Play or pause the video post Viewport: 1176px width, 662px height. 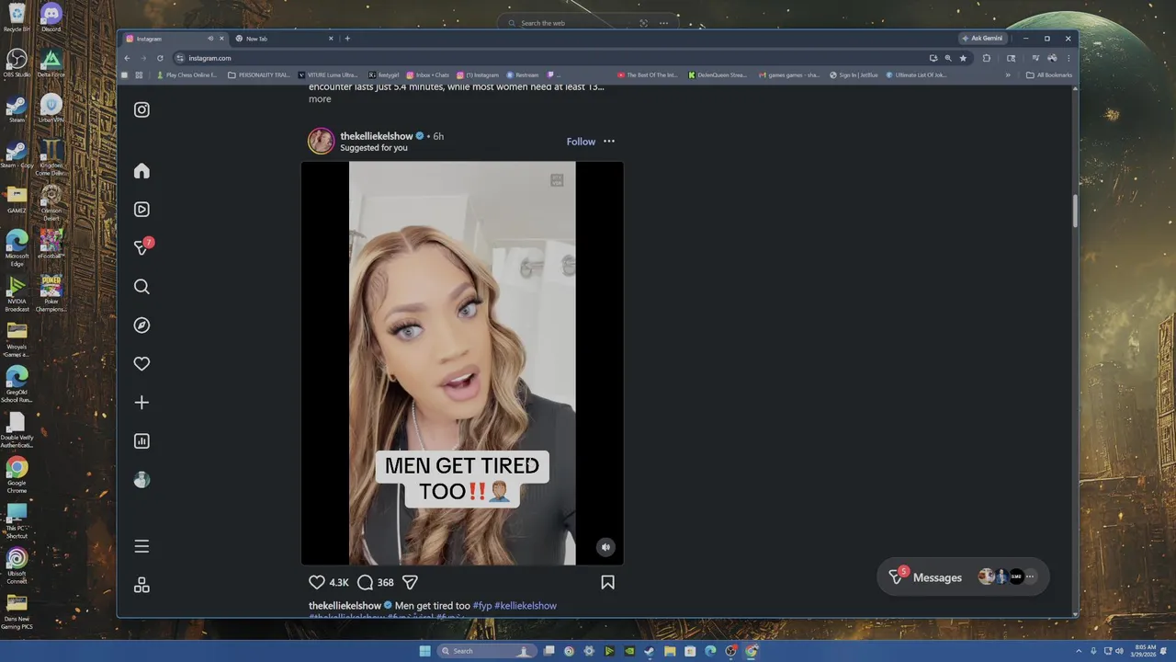point(462,363)
